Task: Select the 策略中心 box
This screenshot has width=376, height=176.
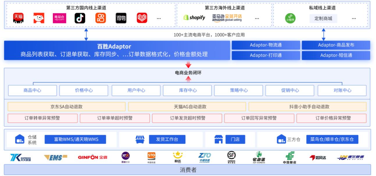Action: [239, 90]
